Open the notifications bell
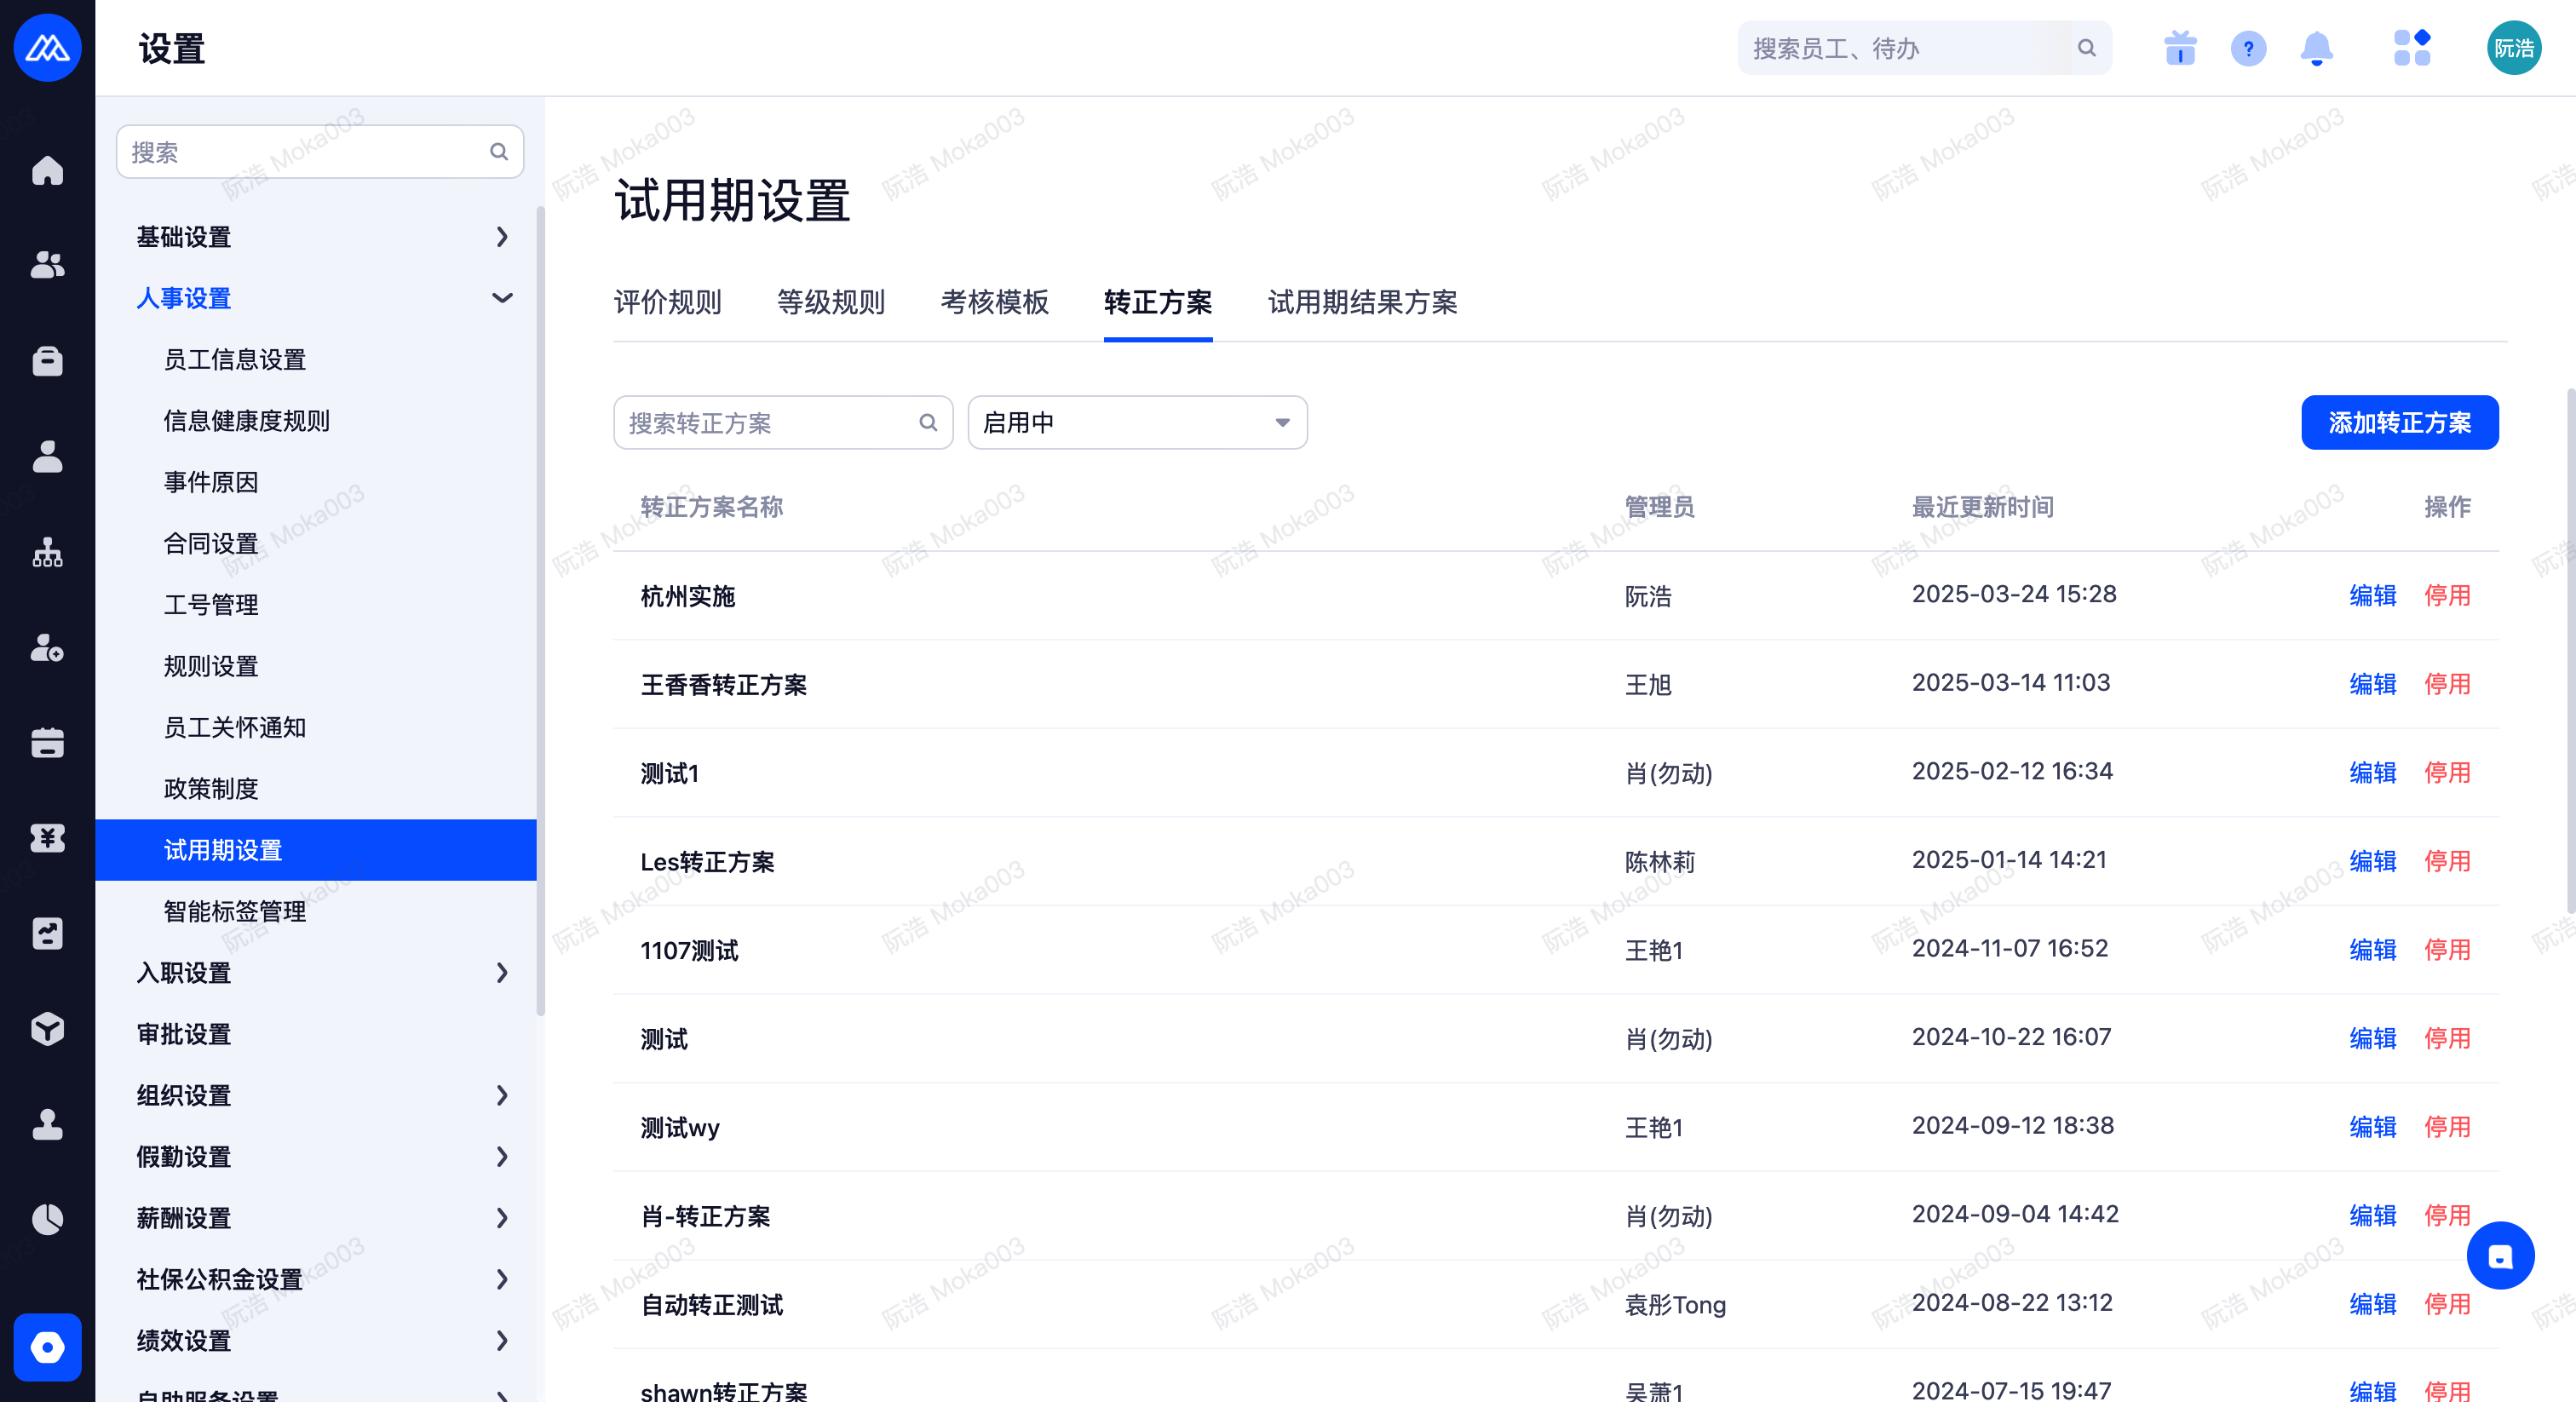This screenshot has width=2576, height=1402. pyautogui.click(x=2316, y=48)
